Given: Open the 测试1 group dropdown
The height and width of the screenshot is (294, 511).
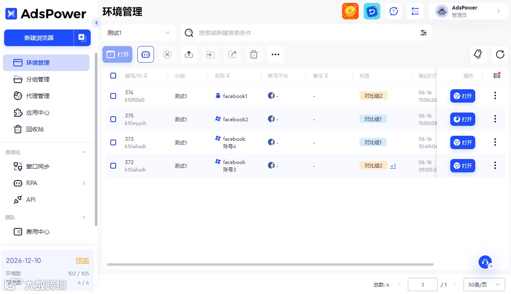Looking at the screenshot, I should pyautogui.click(x=139, y=33).
